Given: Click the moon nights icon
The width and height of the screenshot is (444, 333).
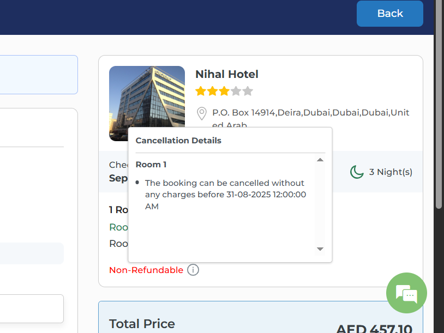Looking at the screenshot, I should click(x=357, y=172).
